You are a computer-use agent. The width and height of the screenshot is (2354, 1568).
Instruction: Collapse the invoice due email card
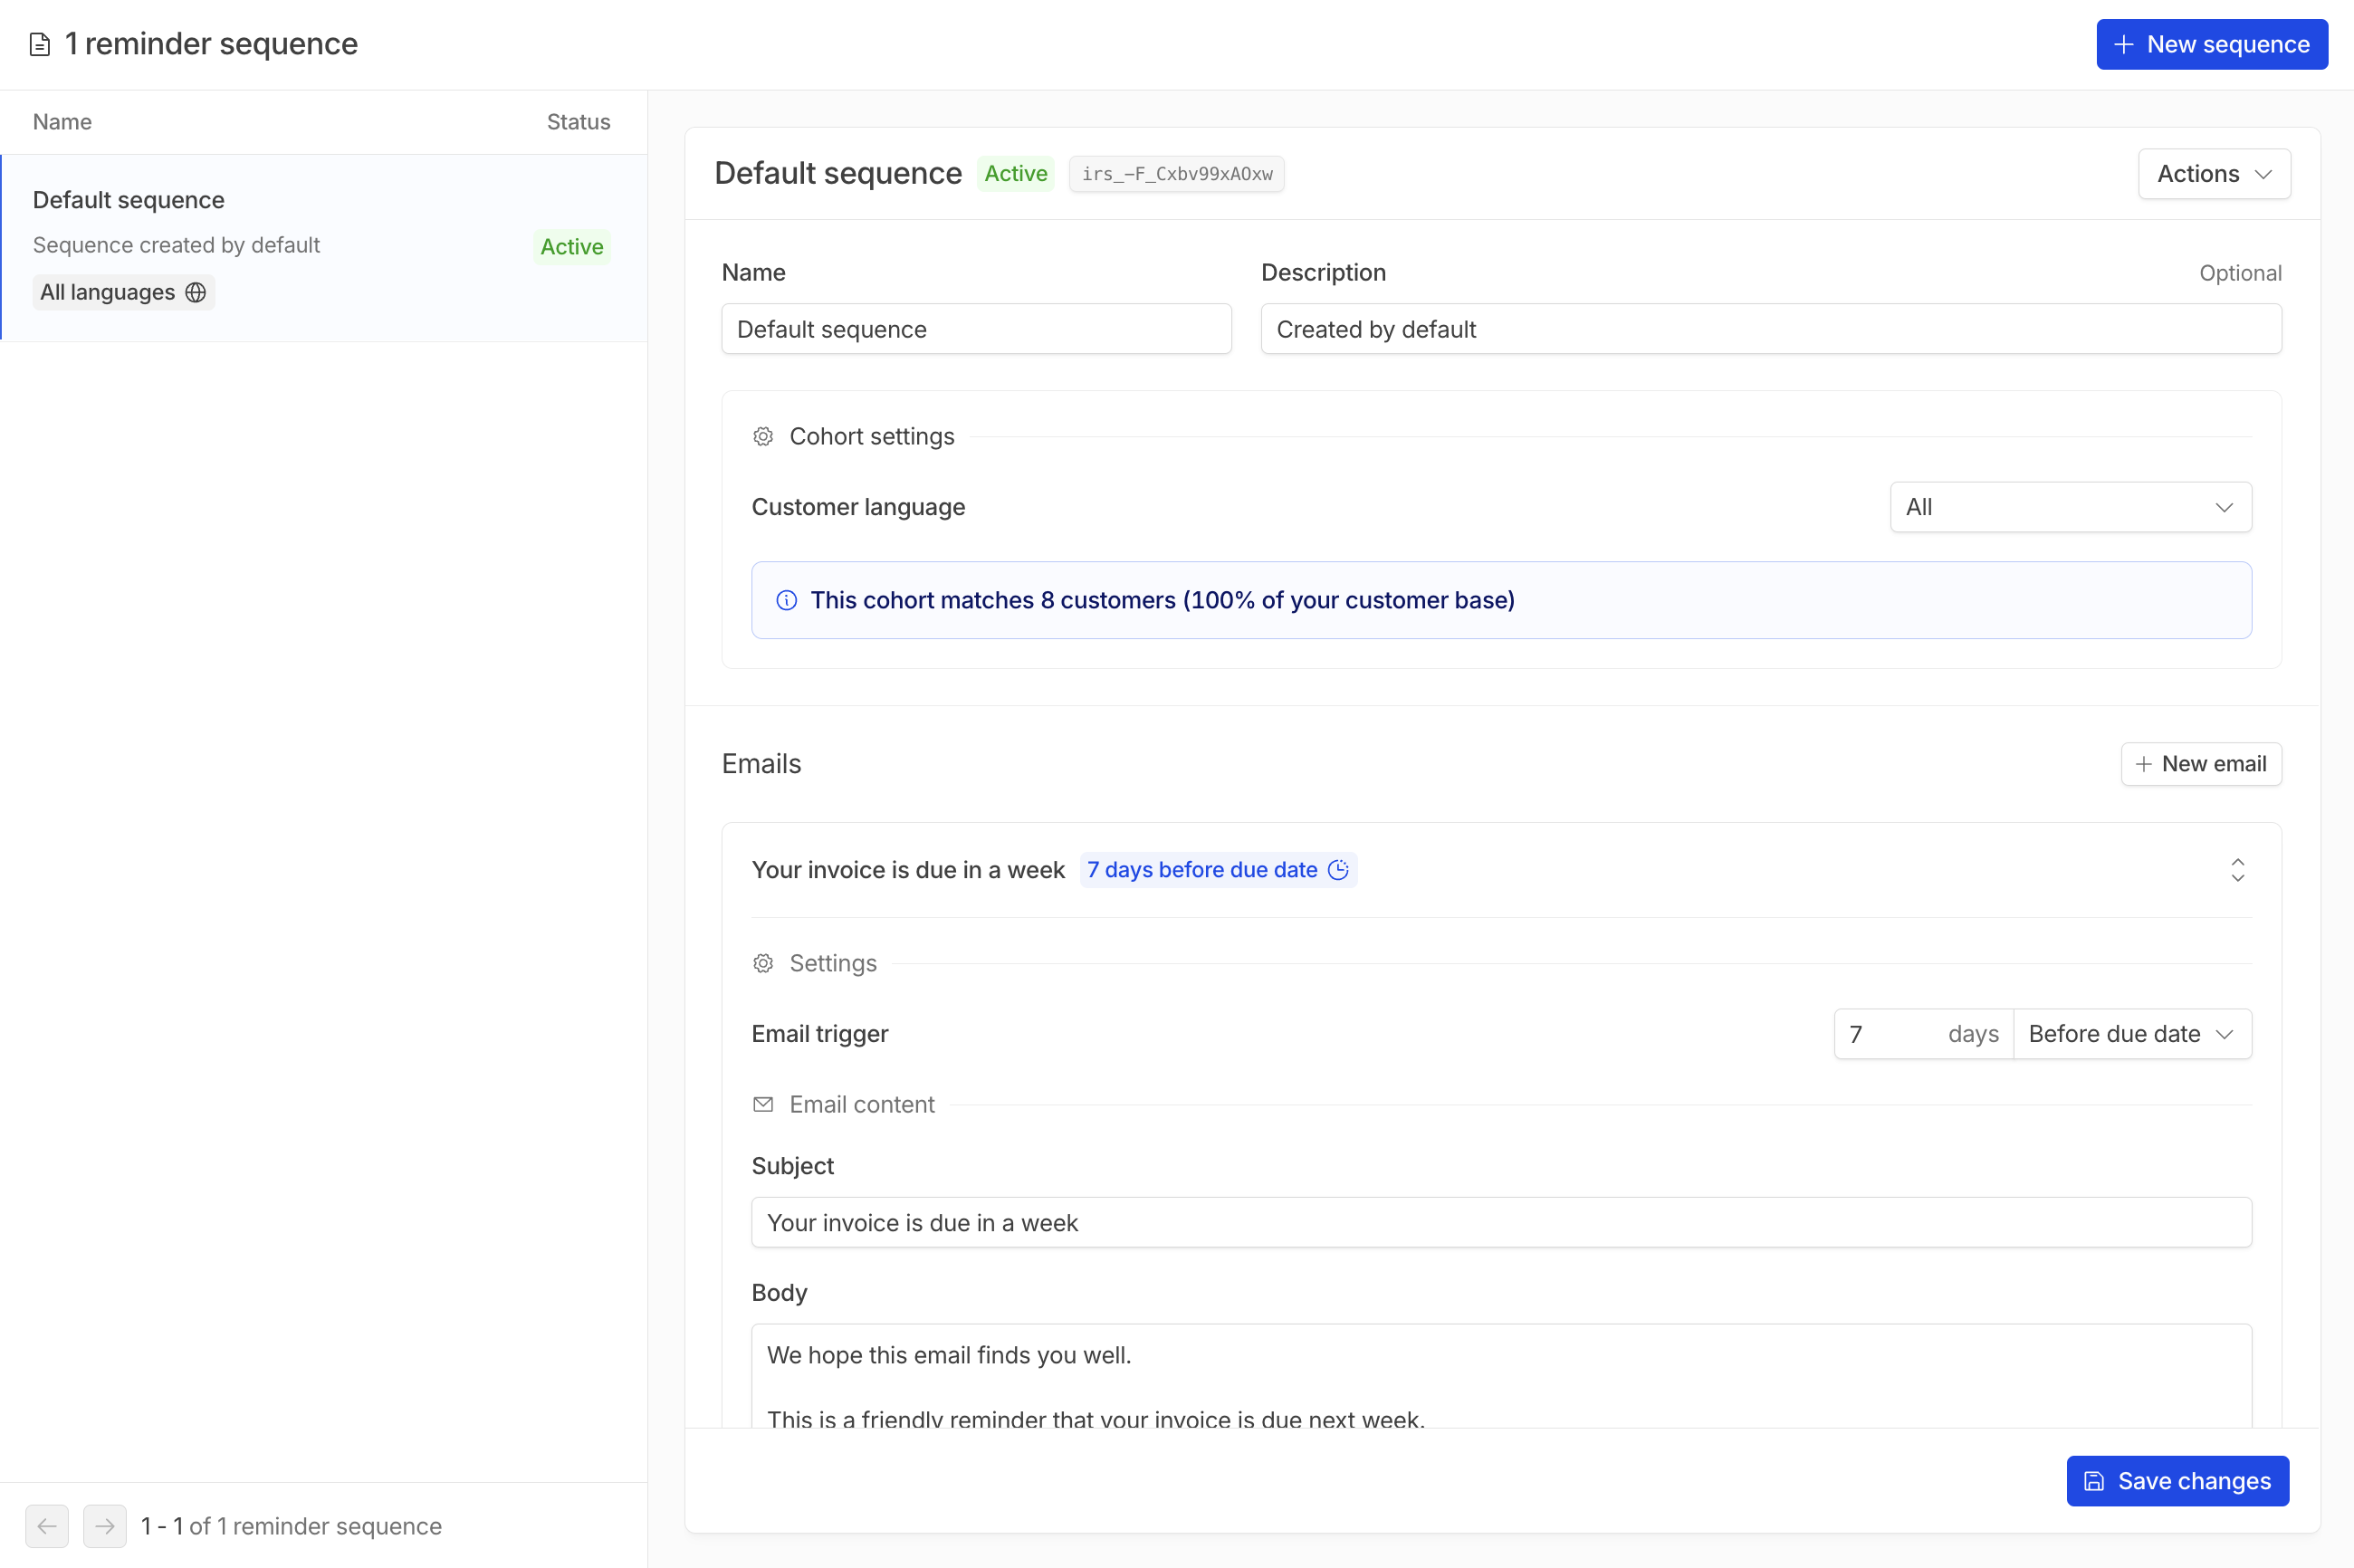pyautogui.click(x=2237, y=870)
